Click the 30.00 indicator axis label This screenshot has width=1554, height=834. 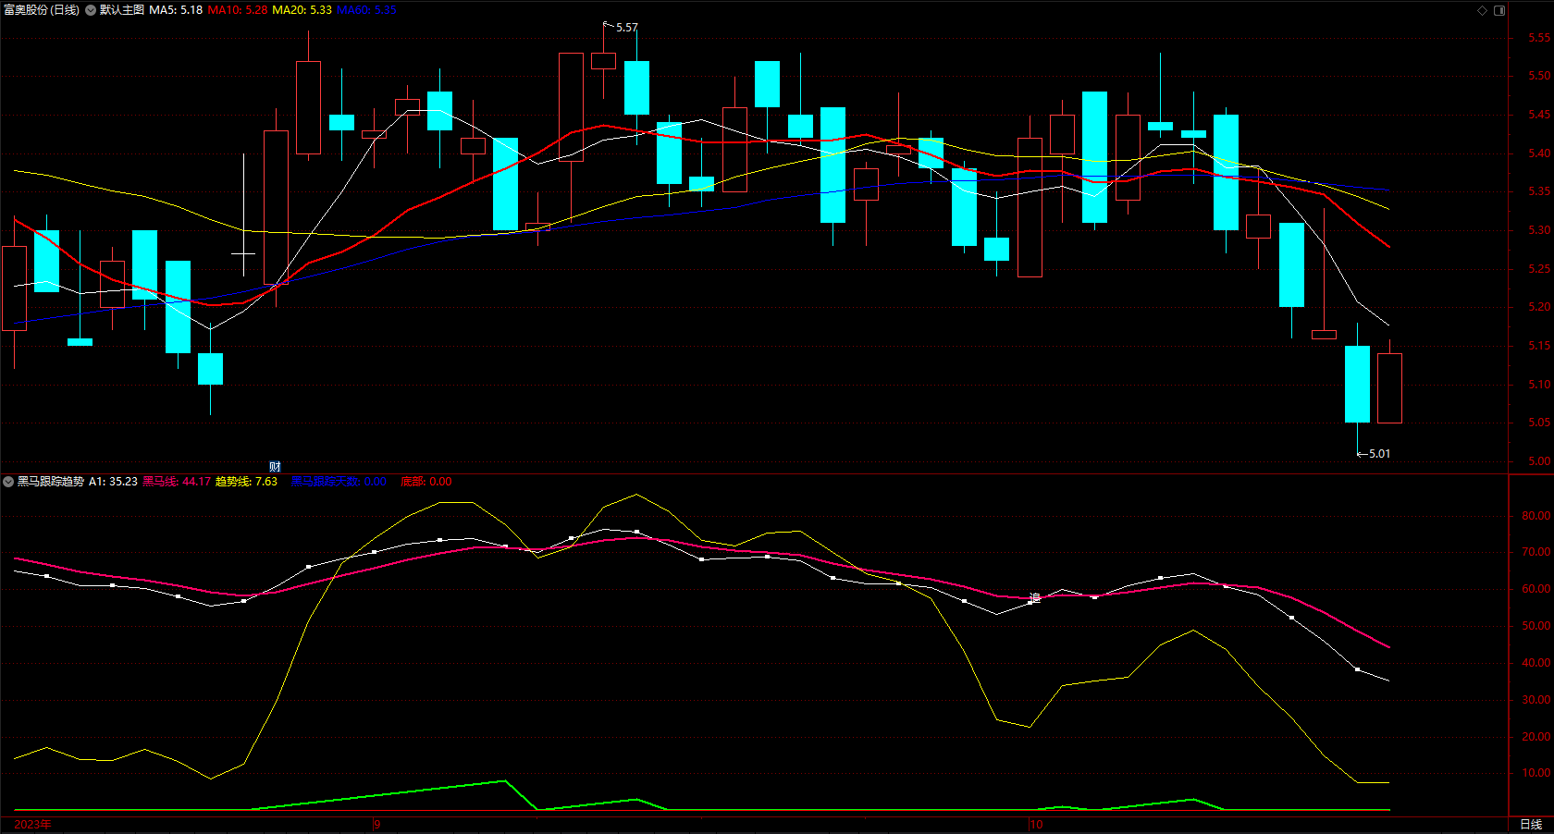click(x=1536, y=700)
